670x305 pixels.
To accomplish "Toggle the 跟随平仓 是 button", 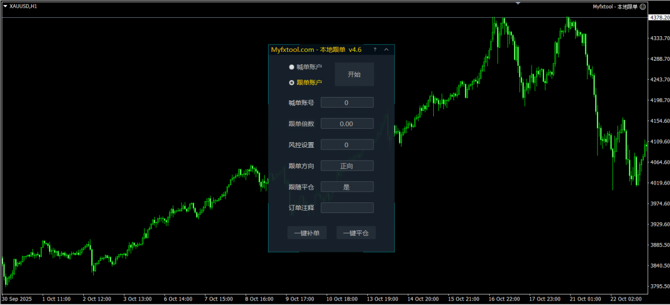I will [x=347, y=187].
